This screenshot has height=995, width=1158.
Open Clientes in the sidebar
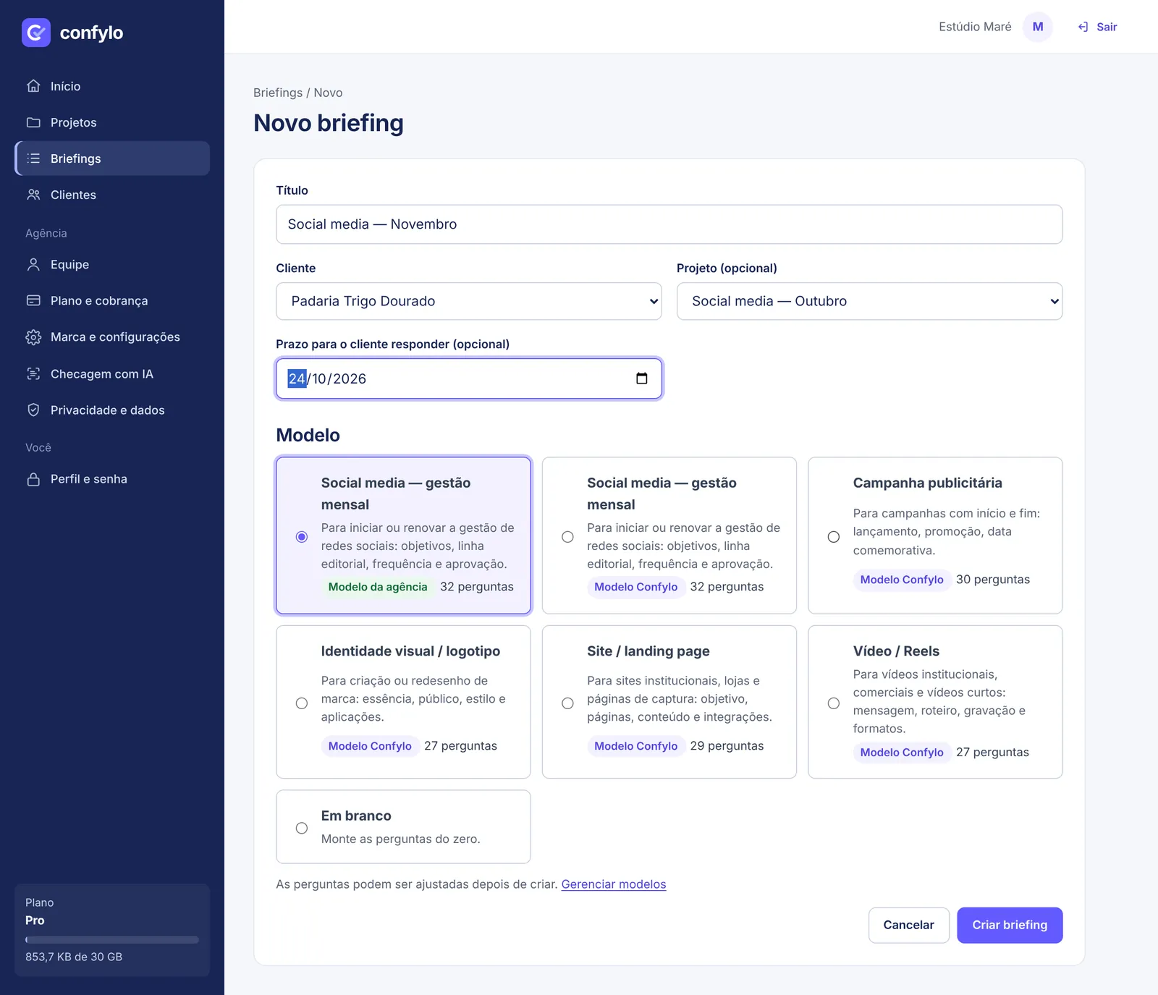coord(112,195)
